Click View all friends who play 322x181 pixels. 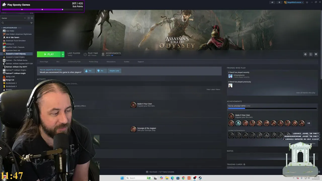(306, 93)
